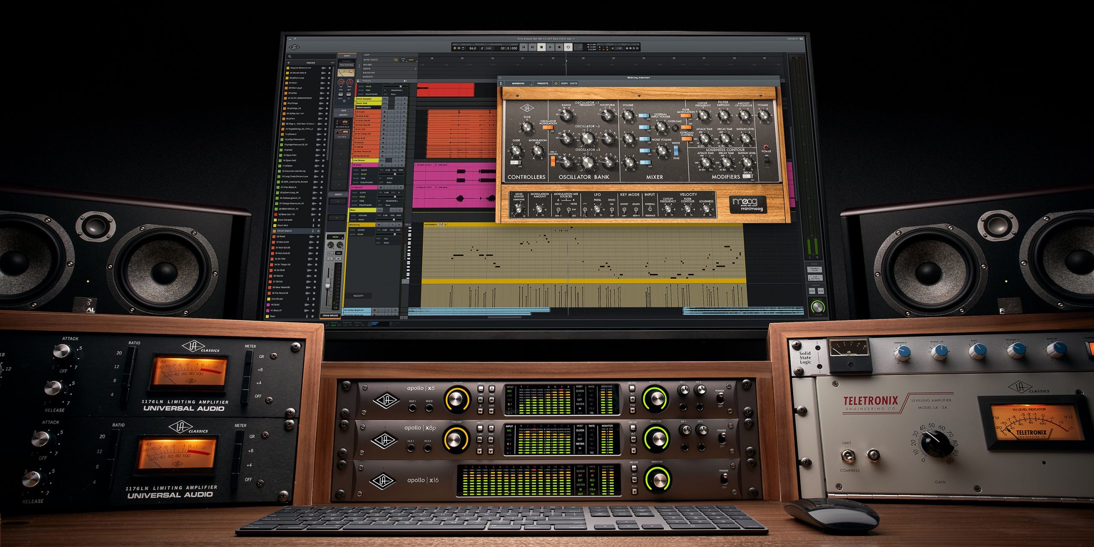The image size is (1094, 547).
Task: Toggle the OSC 3 Control switch
Action: [x=553, y=161]
